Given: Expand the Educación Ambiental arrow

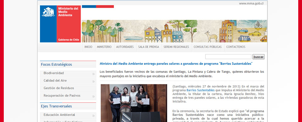Looking at the screenshot, I should point(94,116).
